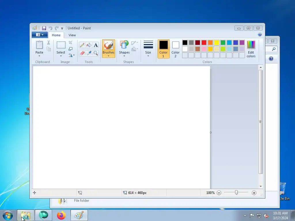The image size is (295, 221).
Task: Click the green swirl app on taskbar
Action: coord(44,215)
